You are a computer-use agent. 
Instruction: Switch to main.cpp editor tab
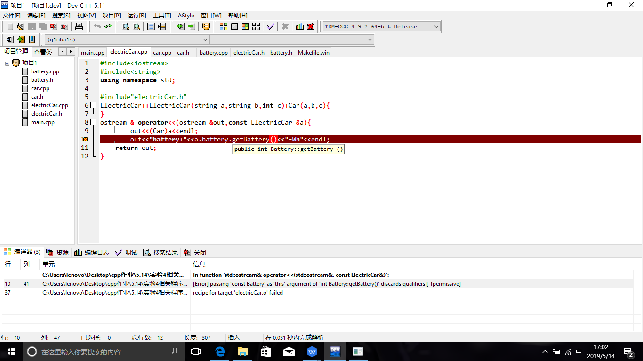tap(93, 53)
